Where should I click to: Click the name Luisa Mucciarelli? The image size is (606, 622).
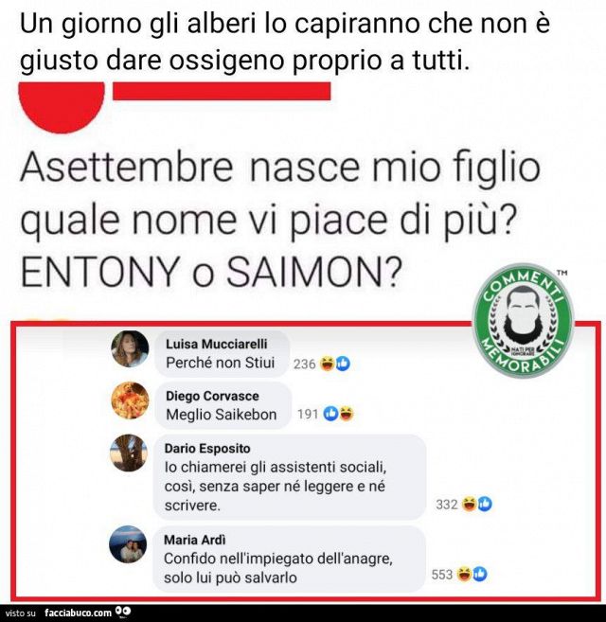(x=216, y=344)
